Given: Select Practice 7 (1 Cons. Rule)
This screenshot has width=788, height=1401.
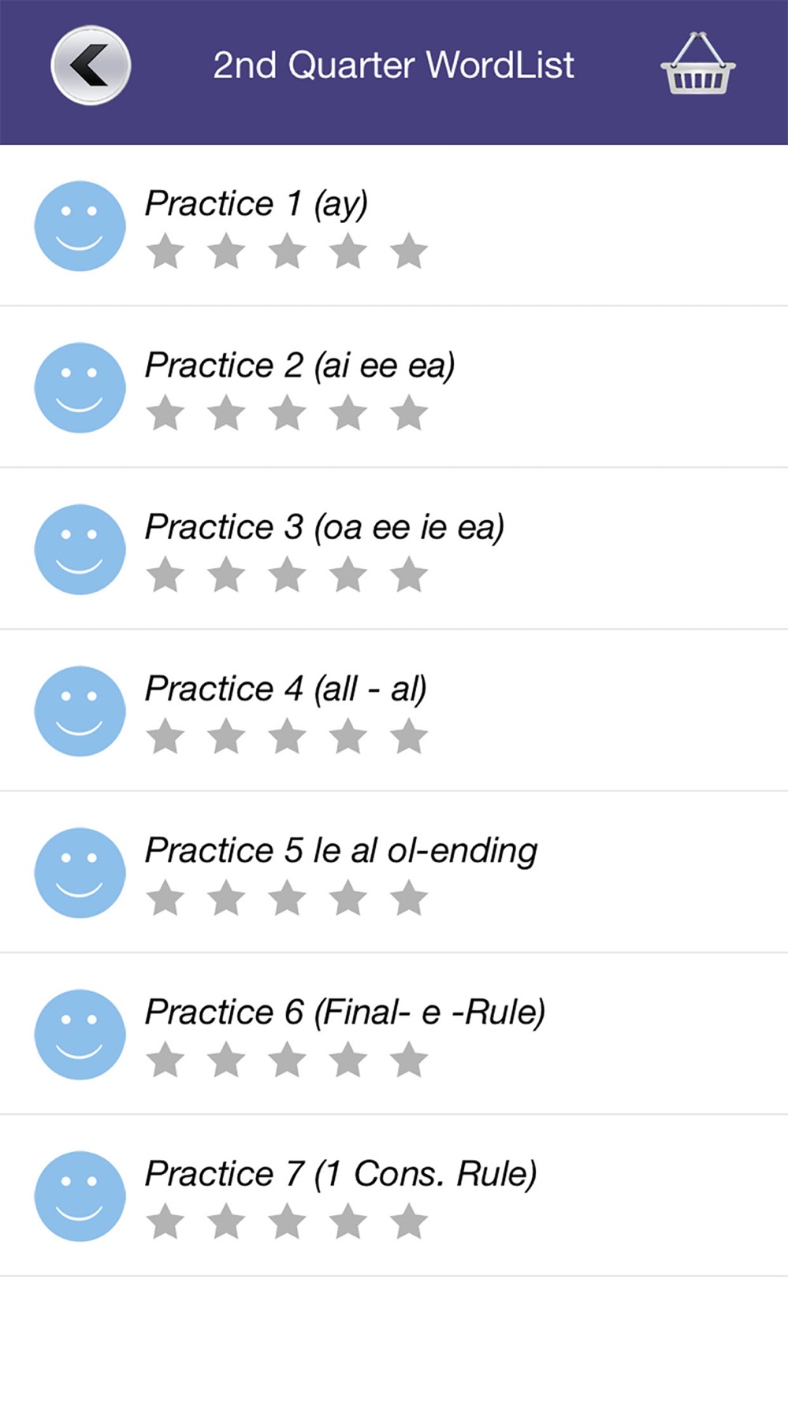Looking at the screenshot, I should coord(394,1195).
